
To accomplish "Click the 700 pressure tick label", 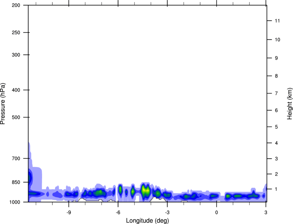I will (x=16, y=159).
